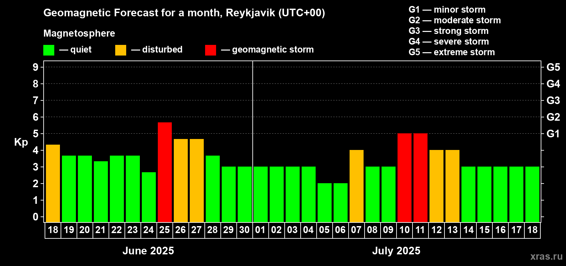Click the green bar for July 18
The width and height of the screenshot is (566, 266).
click(532, 195)
